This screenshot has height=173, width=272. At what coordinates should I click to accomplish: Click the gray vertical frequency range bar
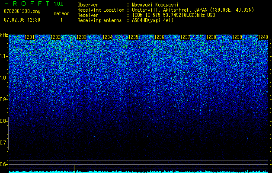pos(8,133)
